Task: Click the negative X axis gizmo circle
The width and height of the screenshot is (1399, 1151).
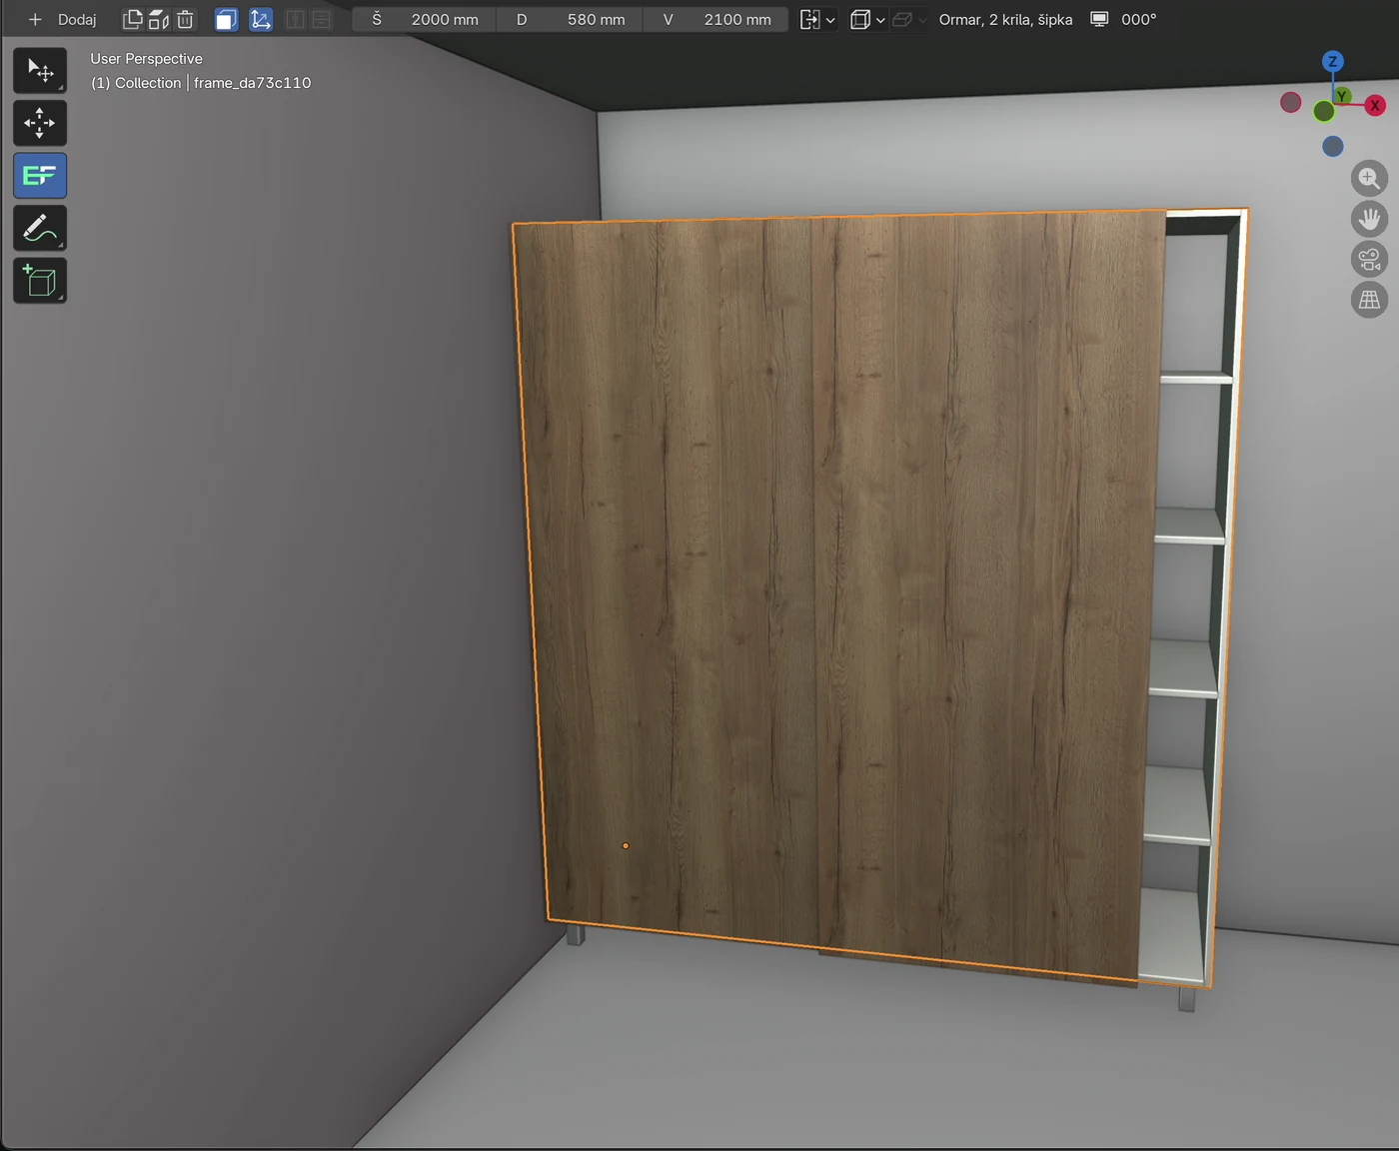Action: [x=1291, y=102]
